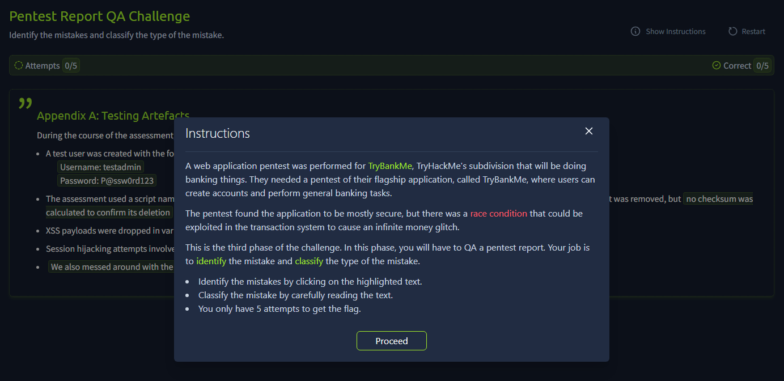Viewport: 784px width, 381px height.
Task: Click the red "race condition" text
Action: pos(498,214)
